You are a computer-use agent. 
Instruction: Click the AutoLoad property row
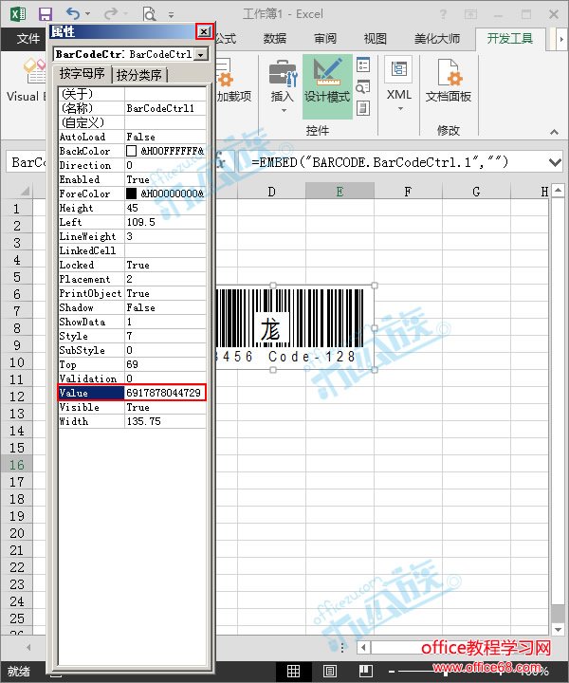132,137
